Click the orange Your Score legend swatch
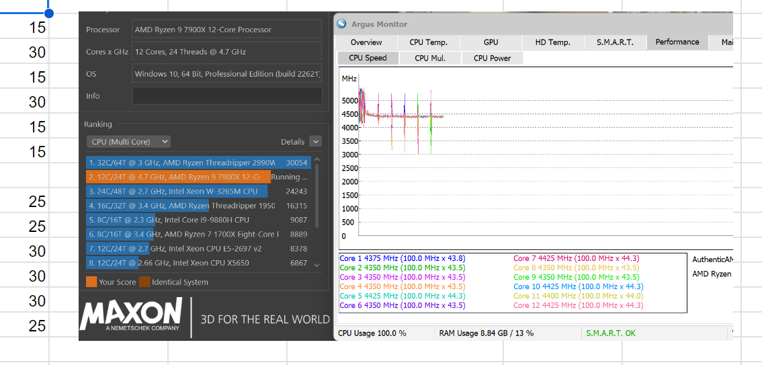The width and height of the screenshot is (762, 365). click(91, 282)
